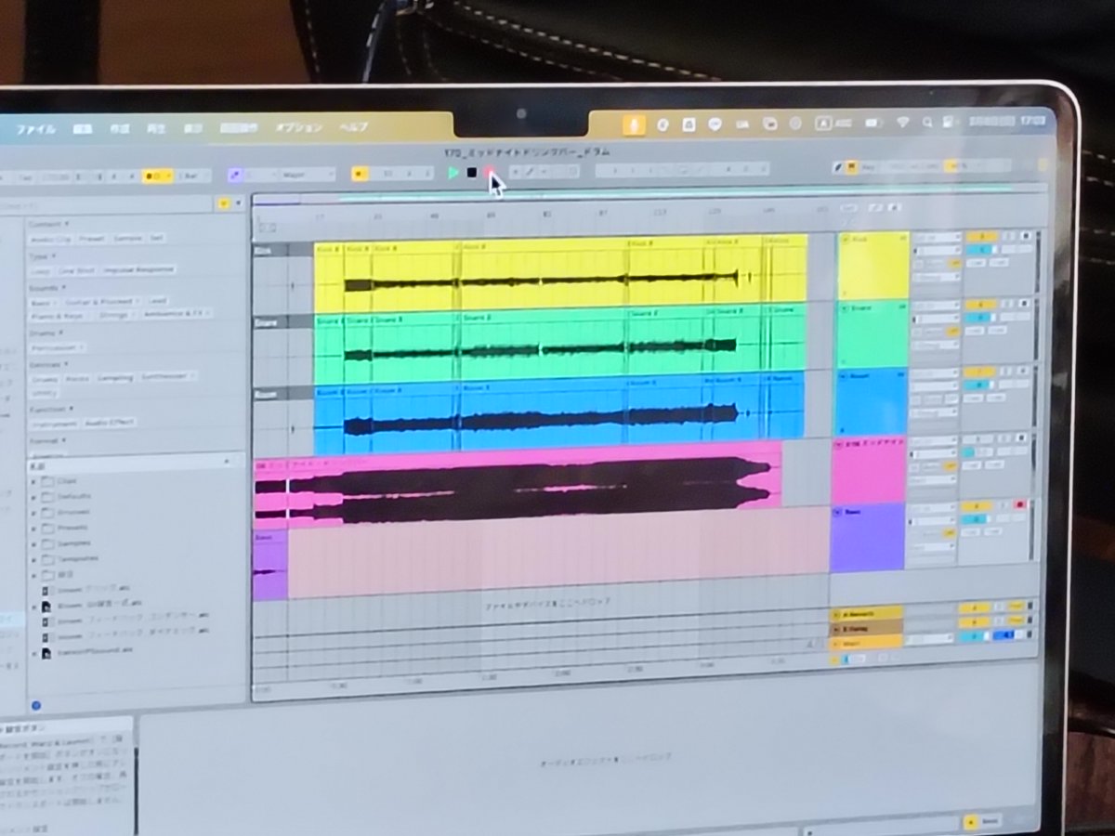1115x836 pixels.
Task: Toggle the Snare track activator button
Action: [980, 305]
